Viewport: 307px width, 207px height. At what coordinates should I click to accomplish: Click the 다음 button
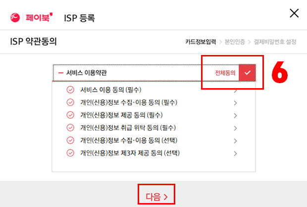(x=156, y=197)
